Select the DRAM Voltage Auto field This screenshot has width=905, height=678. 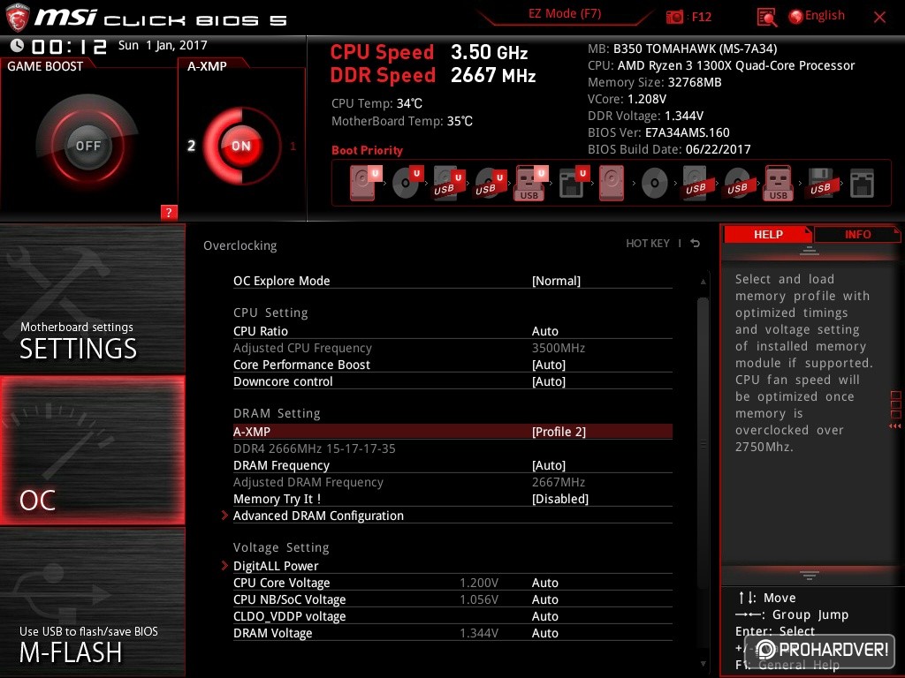tap(544, 633)
